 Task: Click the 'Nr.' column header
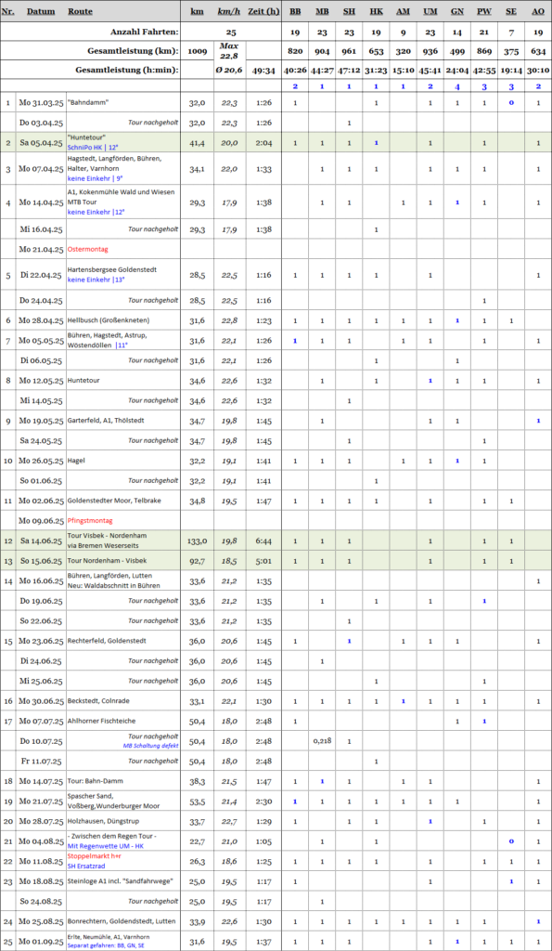7,11
